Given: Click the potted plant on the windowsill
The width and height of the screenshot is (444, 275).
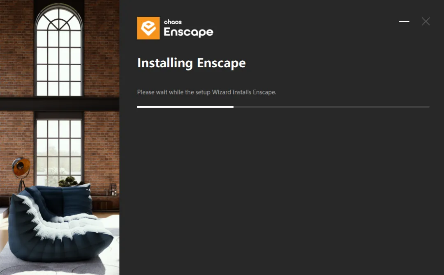Looking at the screenshot, I should tap(69, 181).
